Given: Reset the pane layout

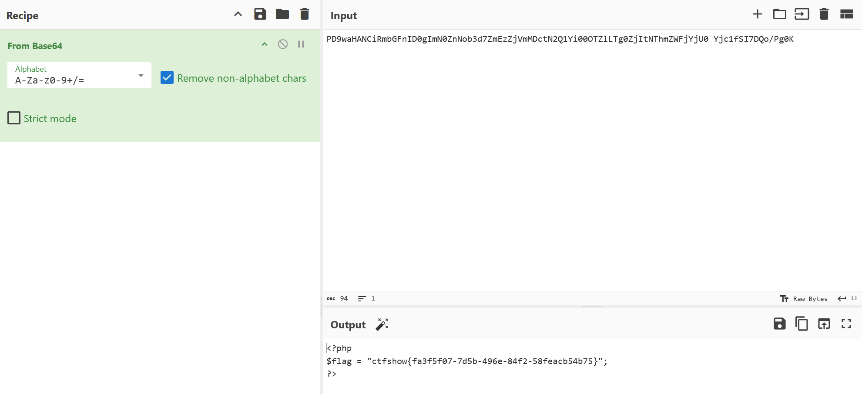Looking at the screenshot, I should [846, 14].
